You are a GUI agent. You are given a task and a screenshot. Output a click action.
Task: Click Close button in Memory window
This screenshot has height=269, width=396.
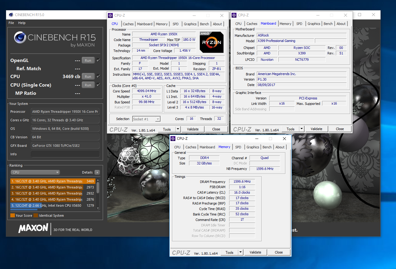279,252
